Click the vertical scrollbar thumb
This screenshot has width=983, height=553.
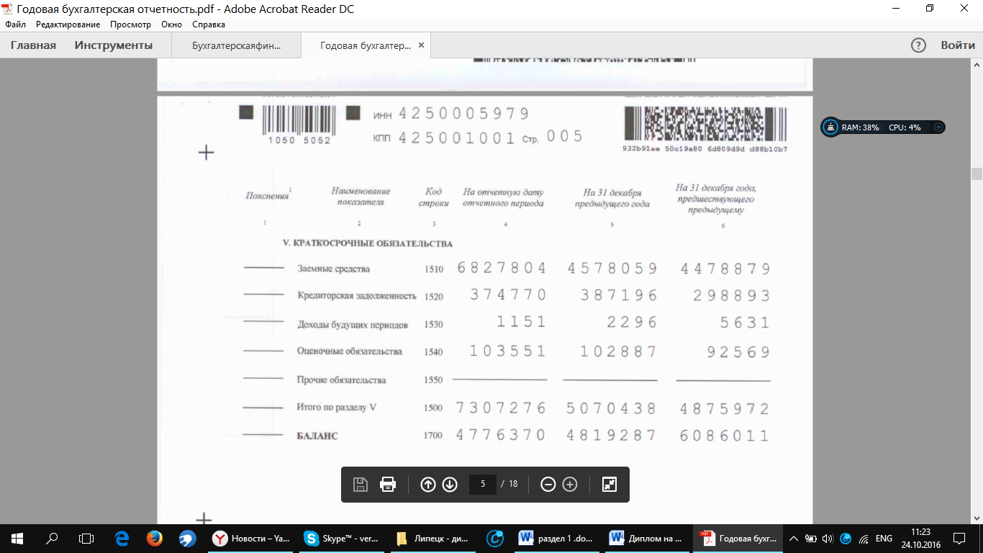[977, 174]
